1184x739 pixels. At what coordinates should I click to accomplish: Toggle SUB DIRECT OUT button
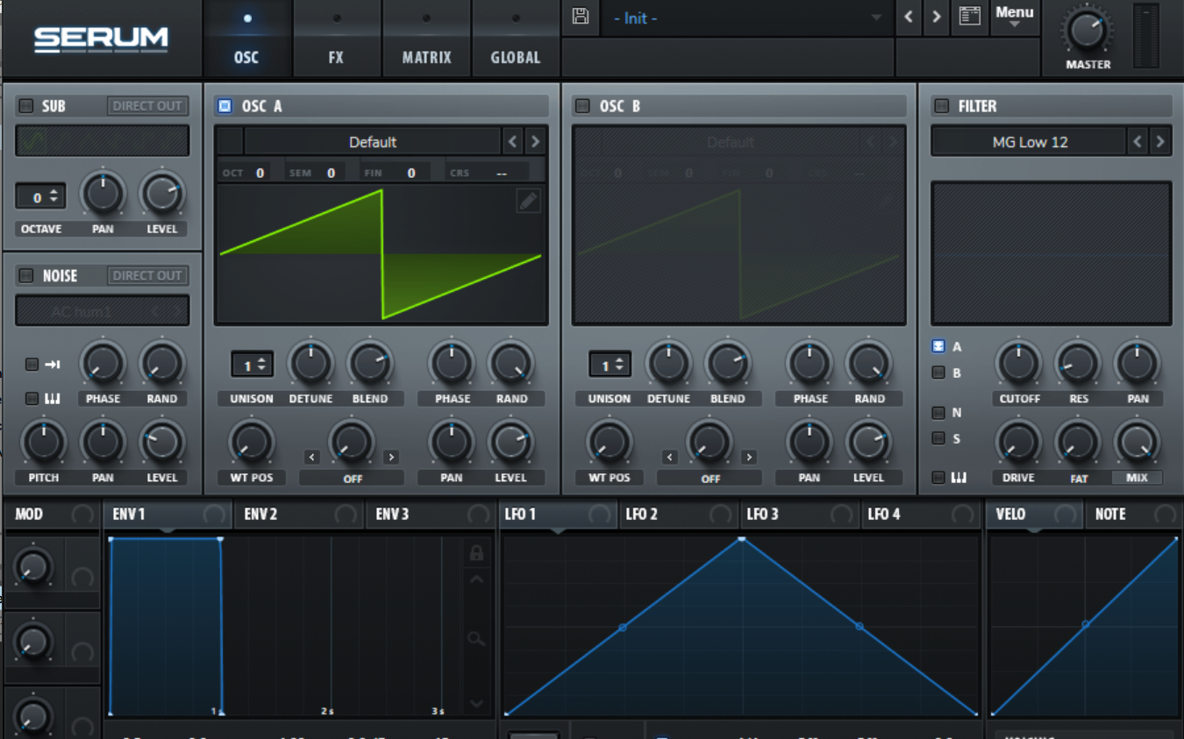pyautogui.click(x=147, y=106)
